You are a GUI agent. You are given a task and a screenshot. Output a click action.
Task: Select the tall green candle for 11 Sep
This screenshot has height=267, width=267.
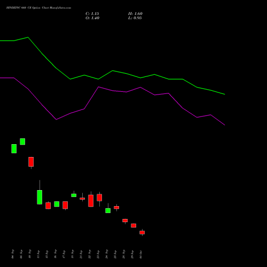(40, 197)
